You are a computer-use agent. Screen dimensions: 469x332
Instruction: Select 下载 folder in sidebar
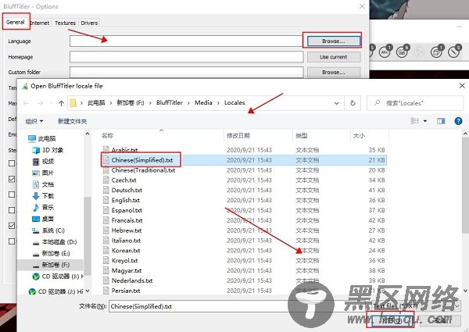pyautogui.click(x=43, y=196)
